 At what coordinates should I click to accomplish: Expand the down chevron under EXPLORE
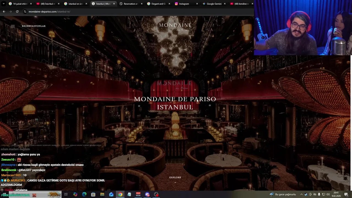[x=175, y=182]
